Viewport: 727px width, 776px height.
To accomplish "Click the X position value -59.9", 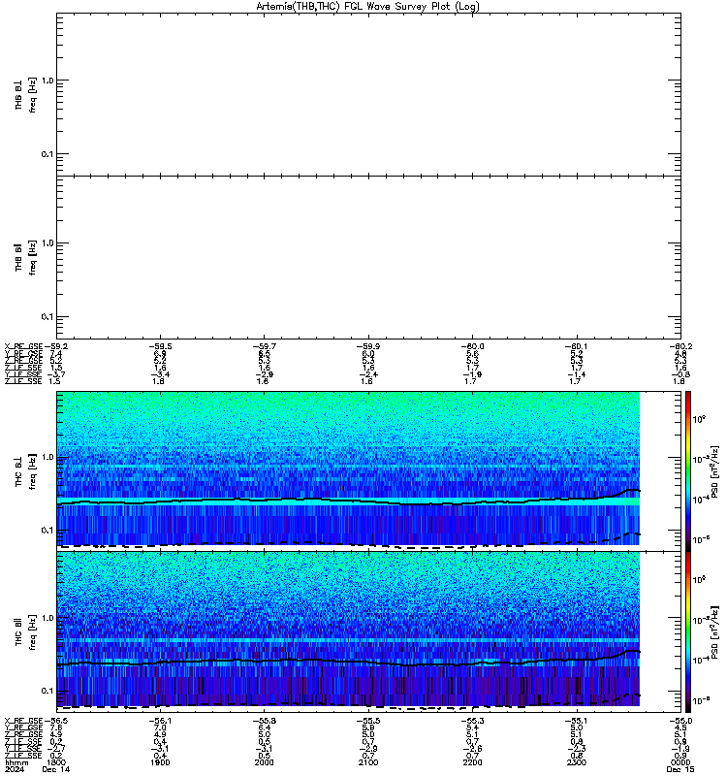I will pyautogui.click(x=368, y=346).
